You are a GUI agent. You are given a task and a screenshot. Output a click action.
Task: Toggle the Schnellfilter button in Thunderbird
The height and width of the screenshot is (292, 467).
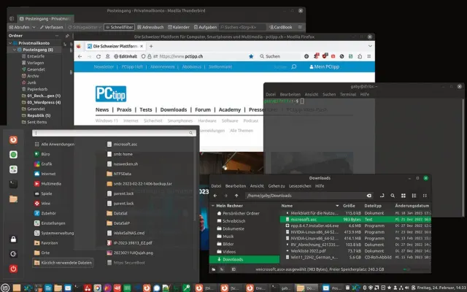117,26
